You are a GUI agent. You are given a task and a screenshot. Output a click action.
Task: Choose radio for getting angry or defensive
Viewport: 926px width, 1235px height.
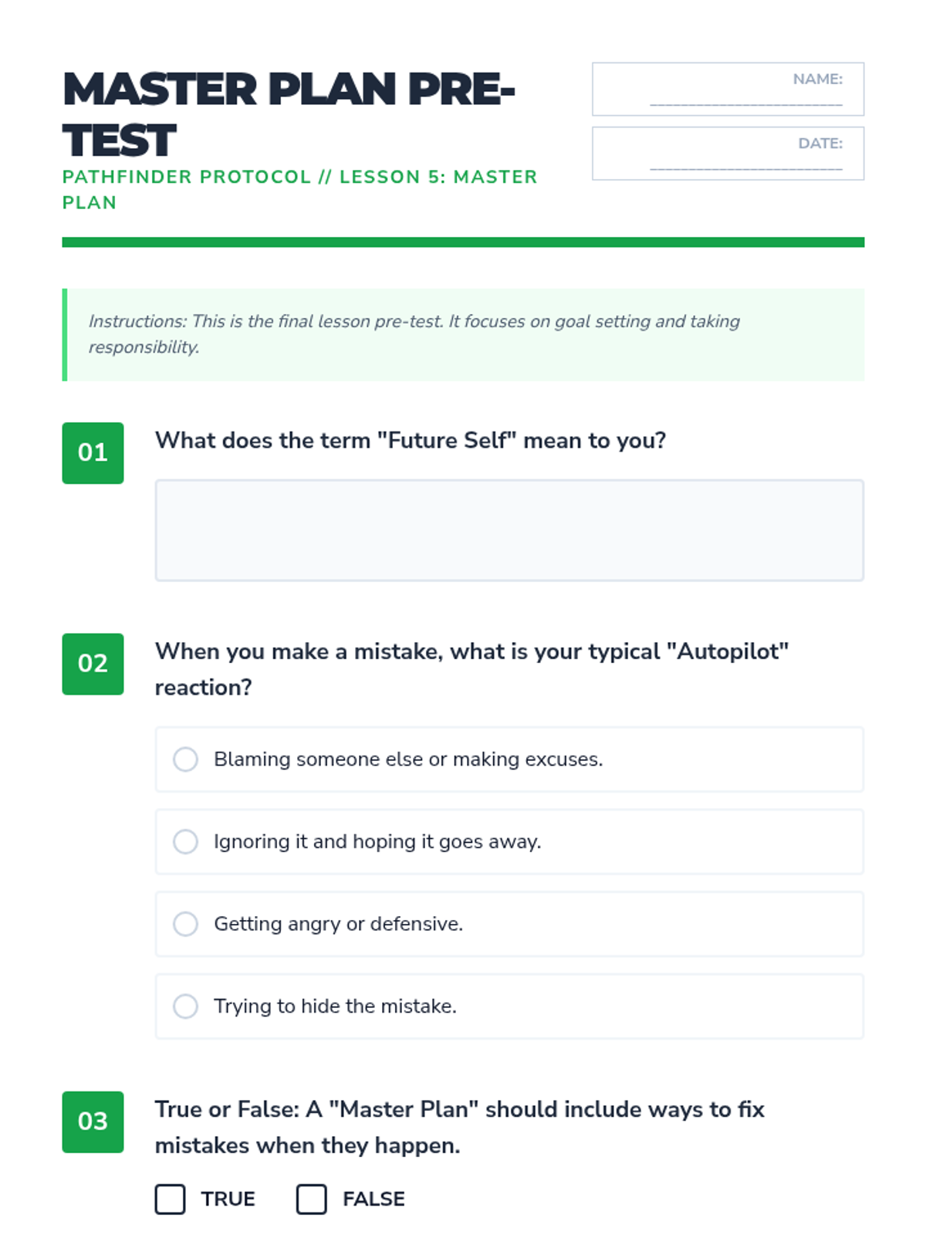tap(185, 923)
